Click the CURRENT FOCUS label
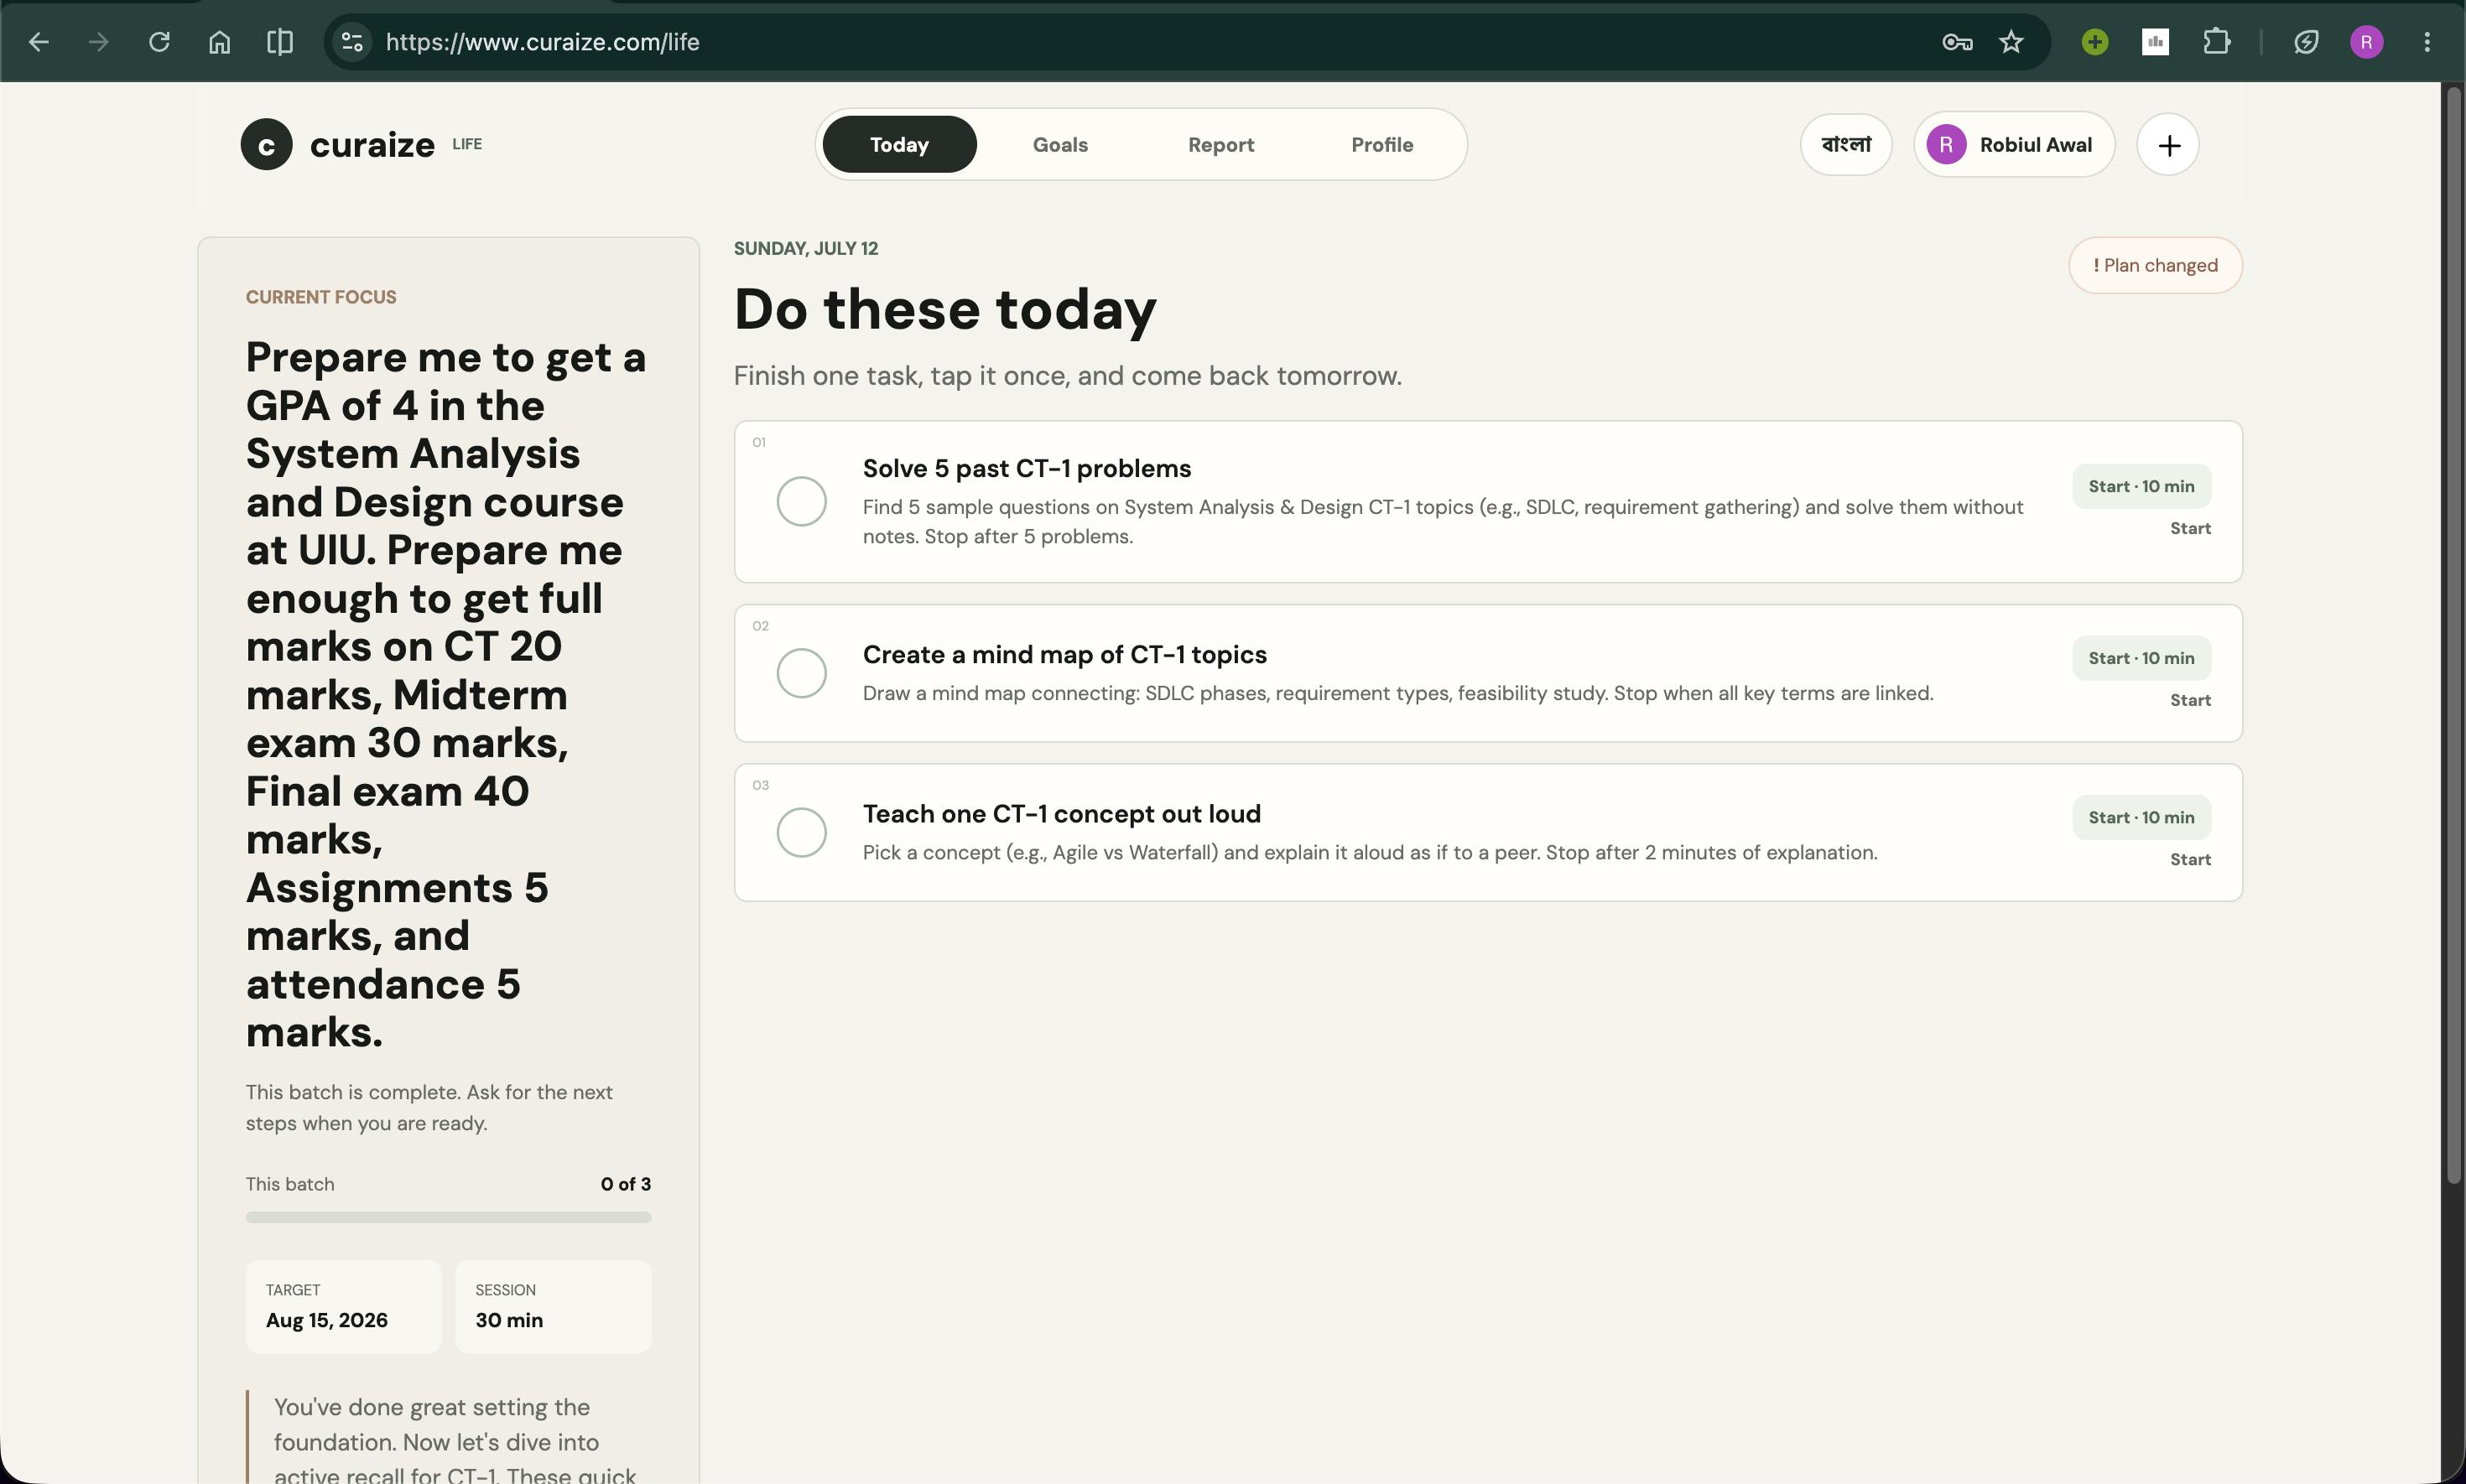 click(321, 297)
